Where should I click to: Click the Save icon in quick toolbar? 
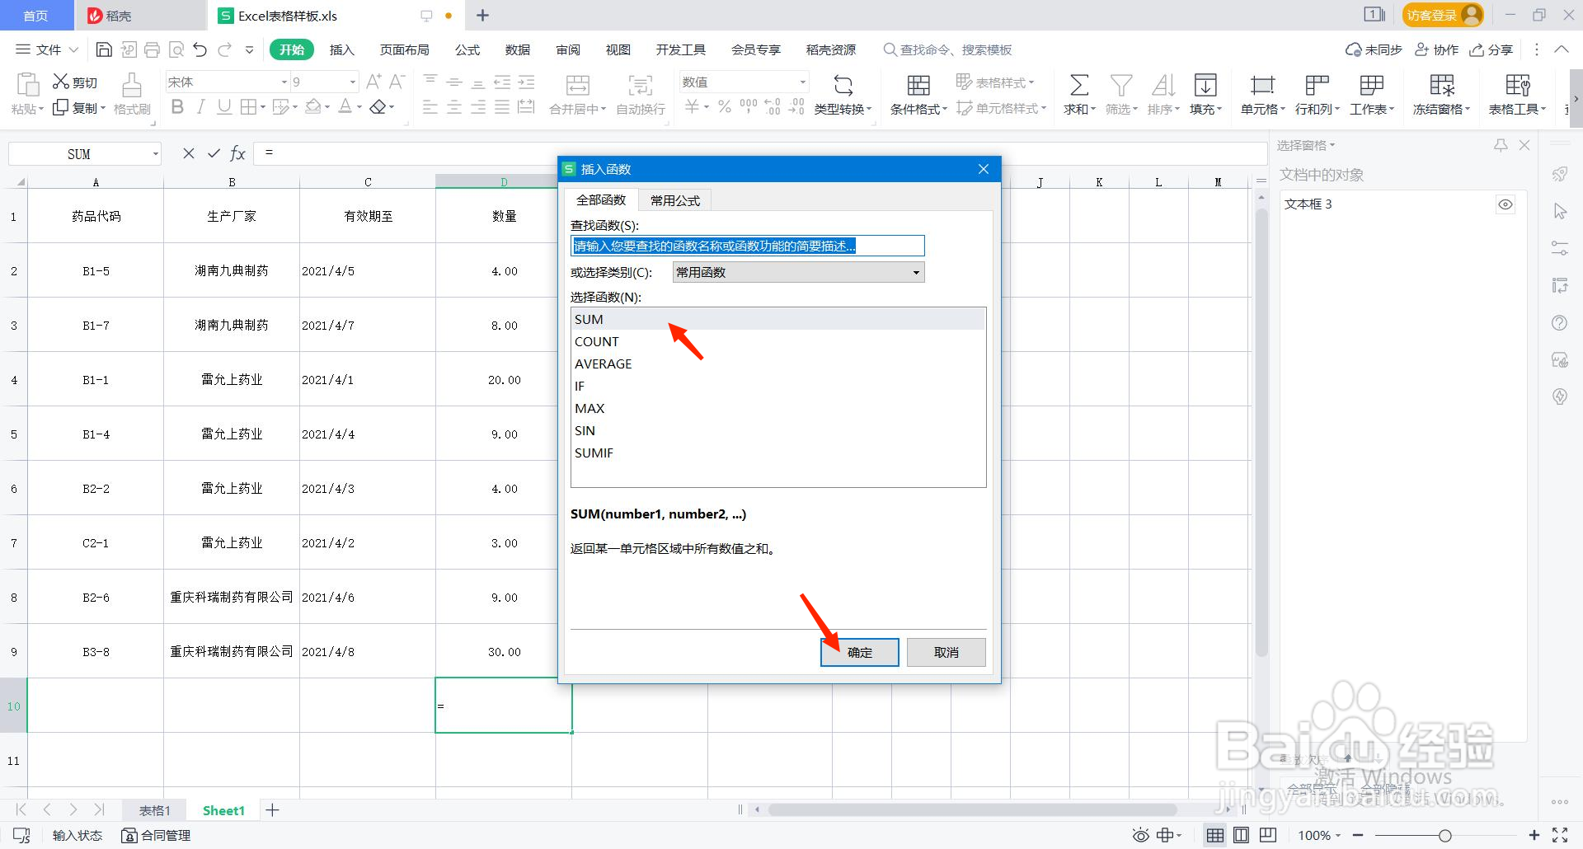coord(104,50)
